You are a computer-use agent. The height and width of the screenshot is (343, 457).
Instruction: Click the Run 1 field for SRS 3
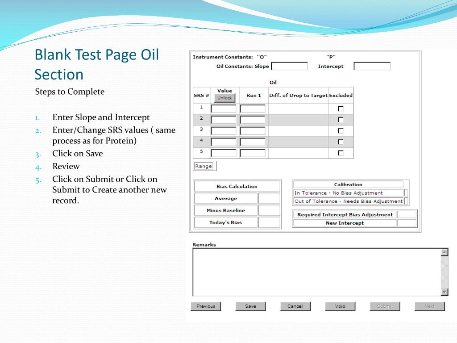[253, 131]
